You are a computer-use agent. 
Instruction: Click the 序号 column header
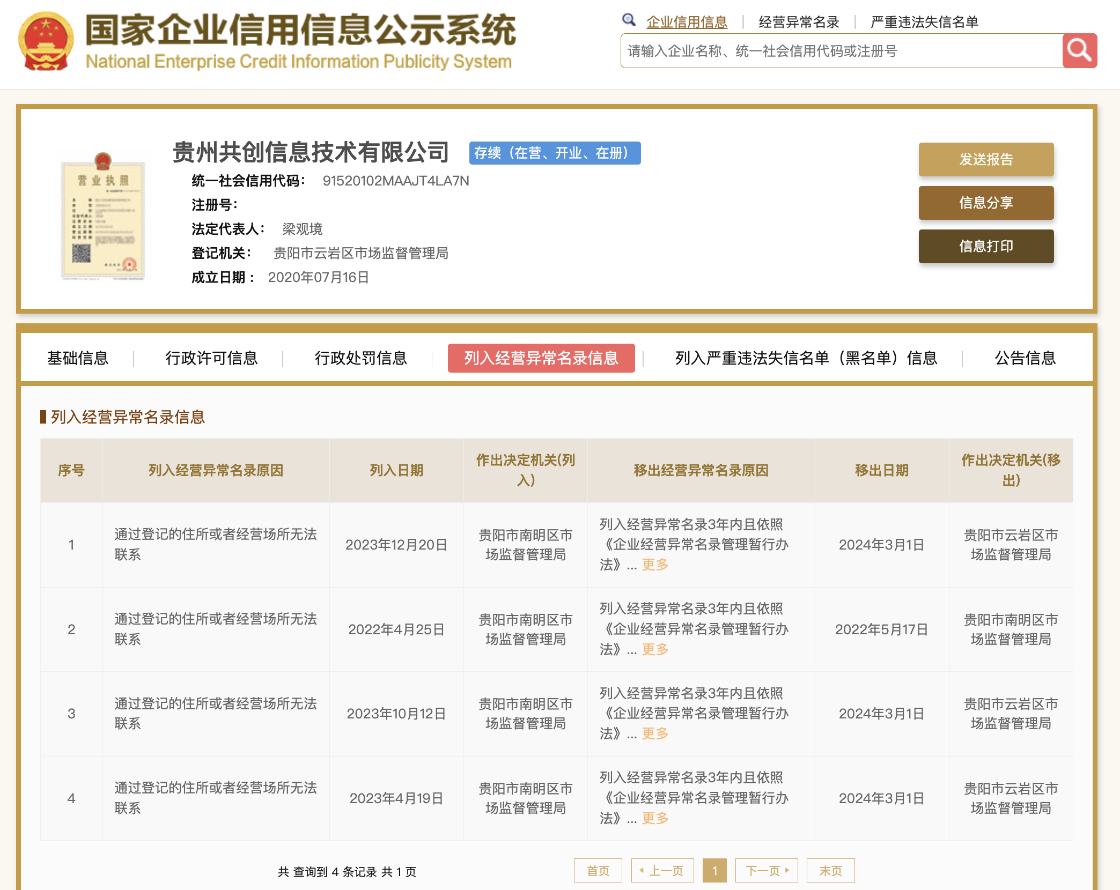tap(71, 470)
